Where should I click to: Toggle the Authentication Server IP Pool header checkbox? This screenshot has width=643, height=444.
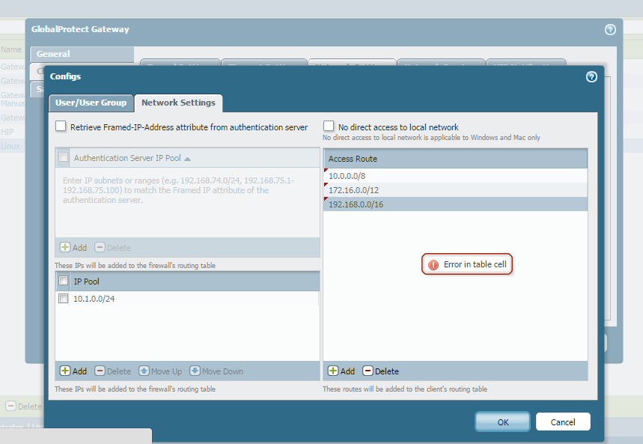coord(63,157)
